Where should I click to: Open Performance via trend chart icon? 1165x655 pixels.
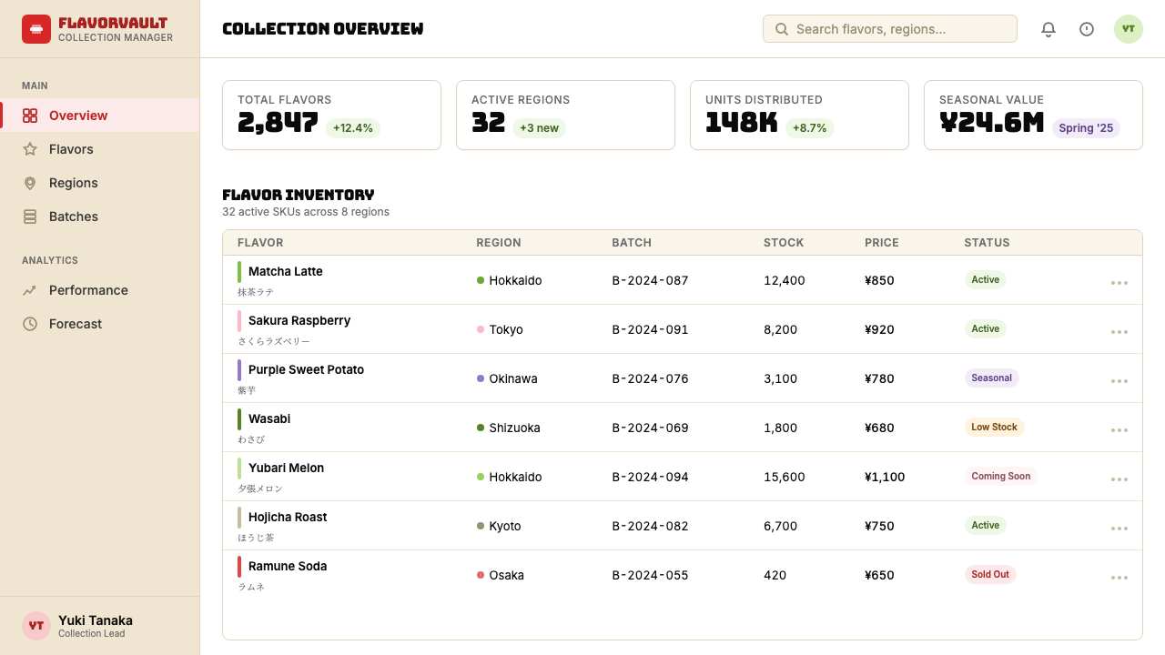tap(30, 290)
